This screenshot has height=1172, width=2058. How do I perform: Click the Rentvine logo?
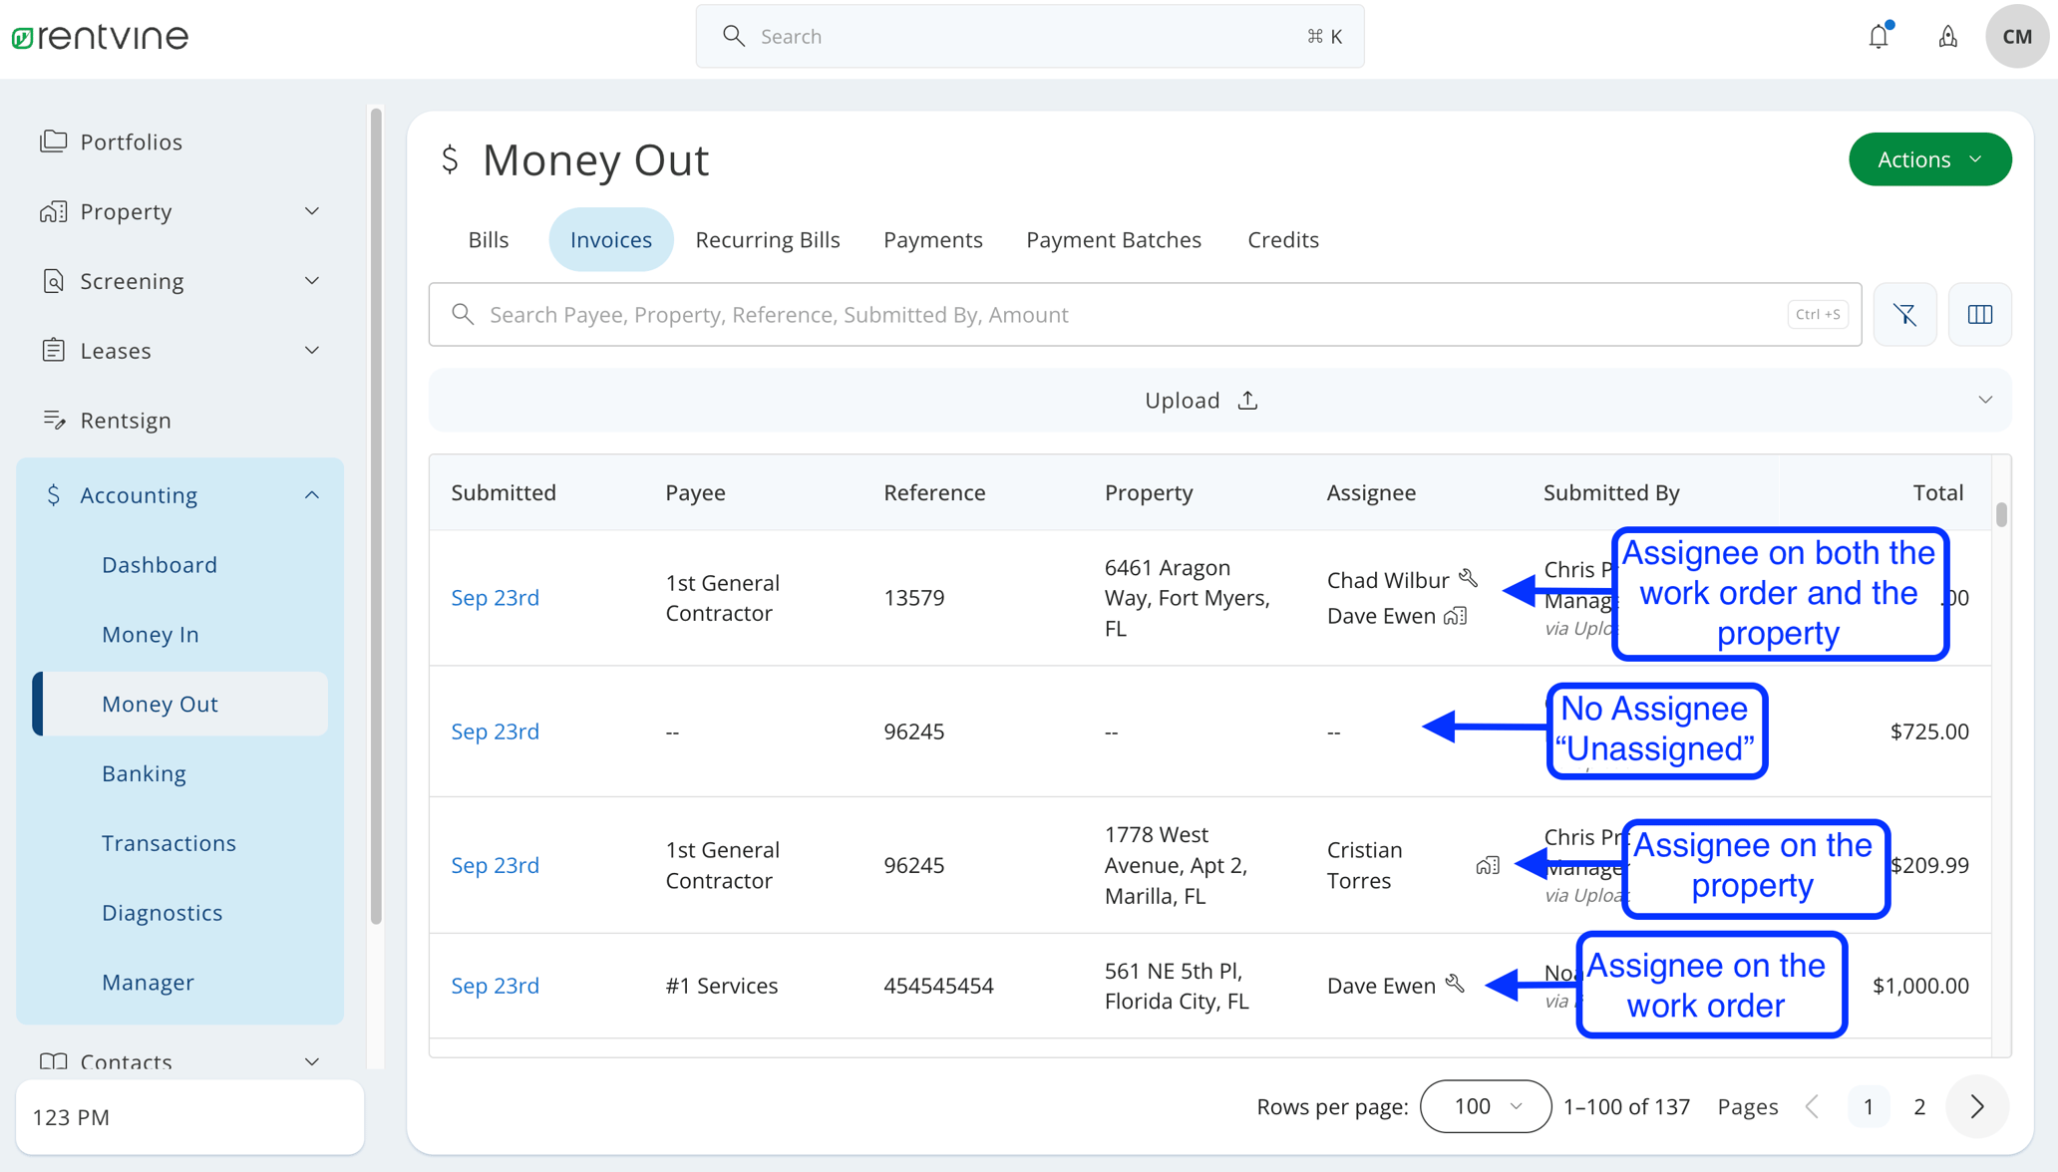(100, 36)
